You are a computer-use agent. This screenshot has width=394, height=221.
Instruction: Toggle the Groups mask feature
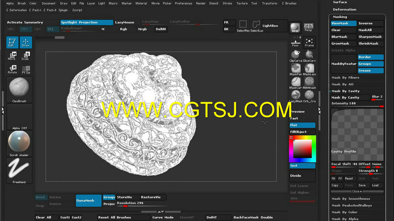click(x=371, y=64)
